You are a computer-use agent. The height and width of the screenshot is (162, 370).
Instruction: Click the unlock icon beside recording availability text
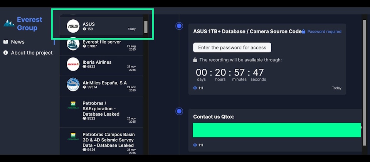click(x=195, y=60)
